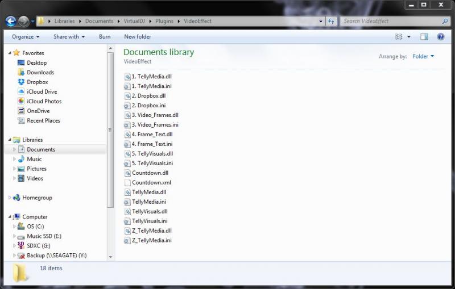The image size is (455, 289).
Task: Click the Burn toolbar button
Action: pos(105,37)
